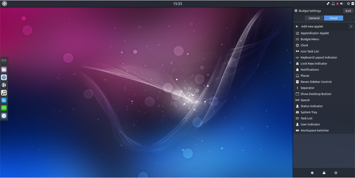
Task: Switch to the General tab
Action: click(314, 18)
